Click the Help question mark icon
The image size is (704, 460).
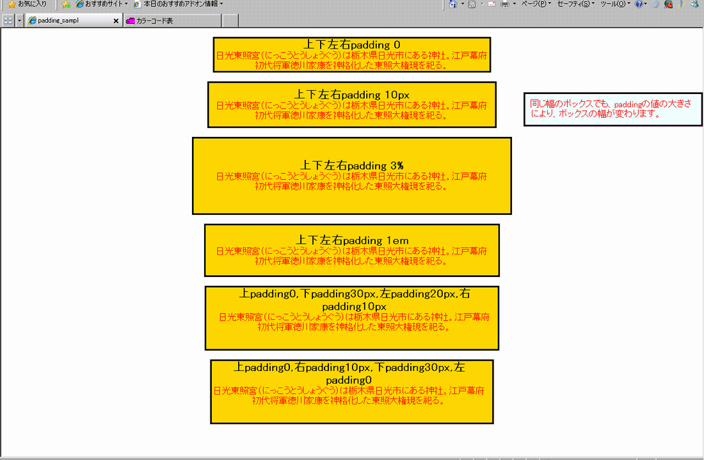(639, 4)
